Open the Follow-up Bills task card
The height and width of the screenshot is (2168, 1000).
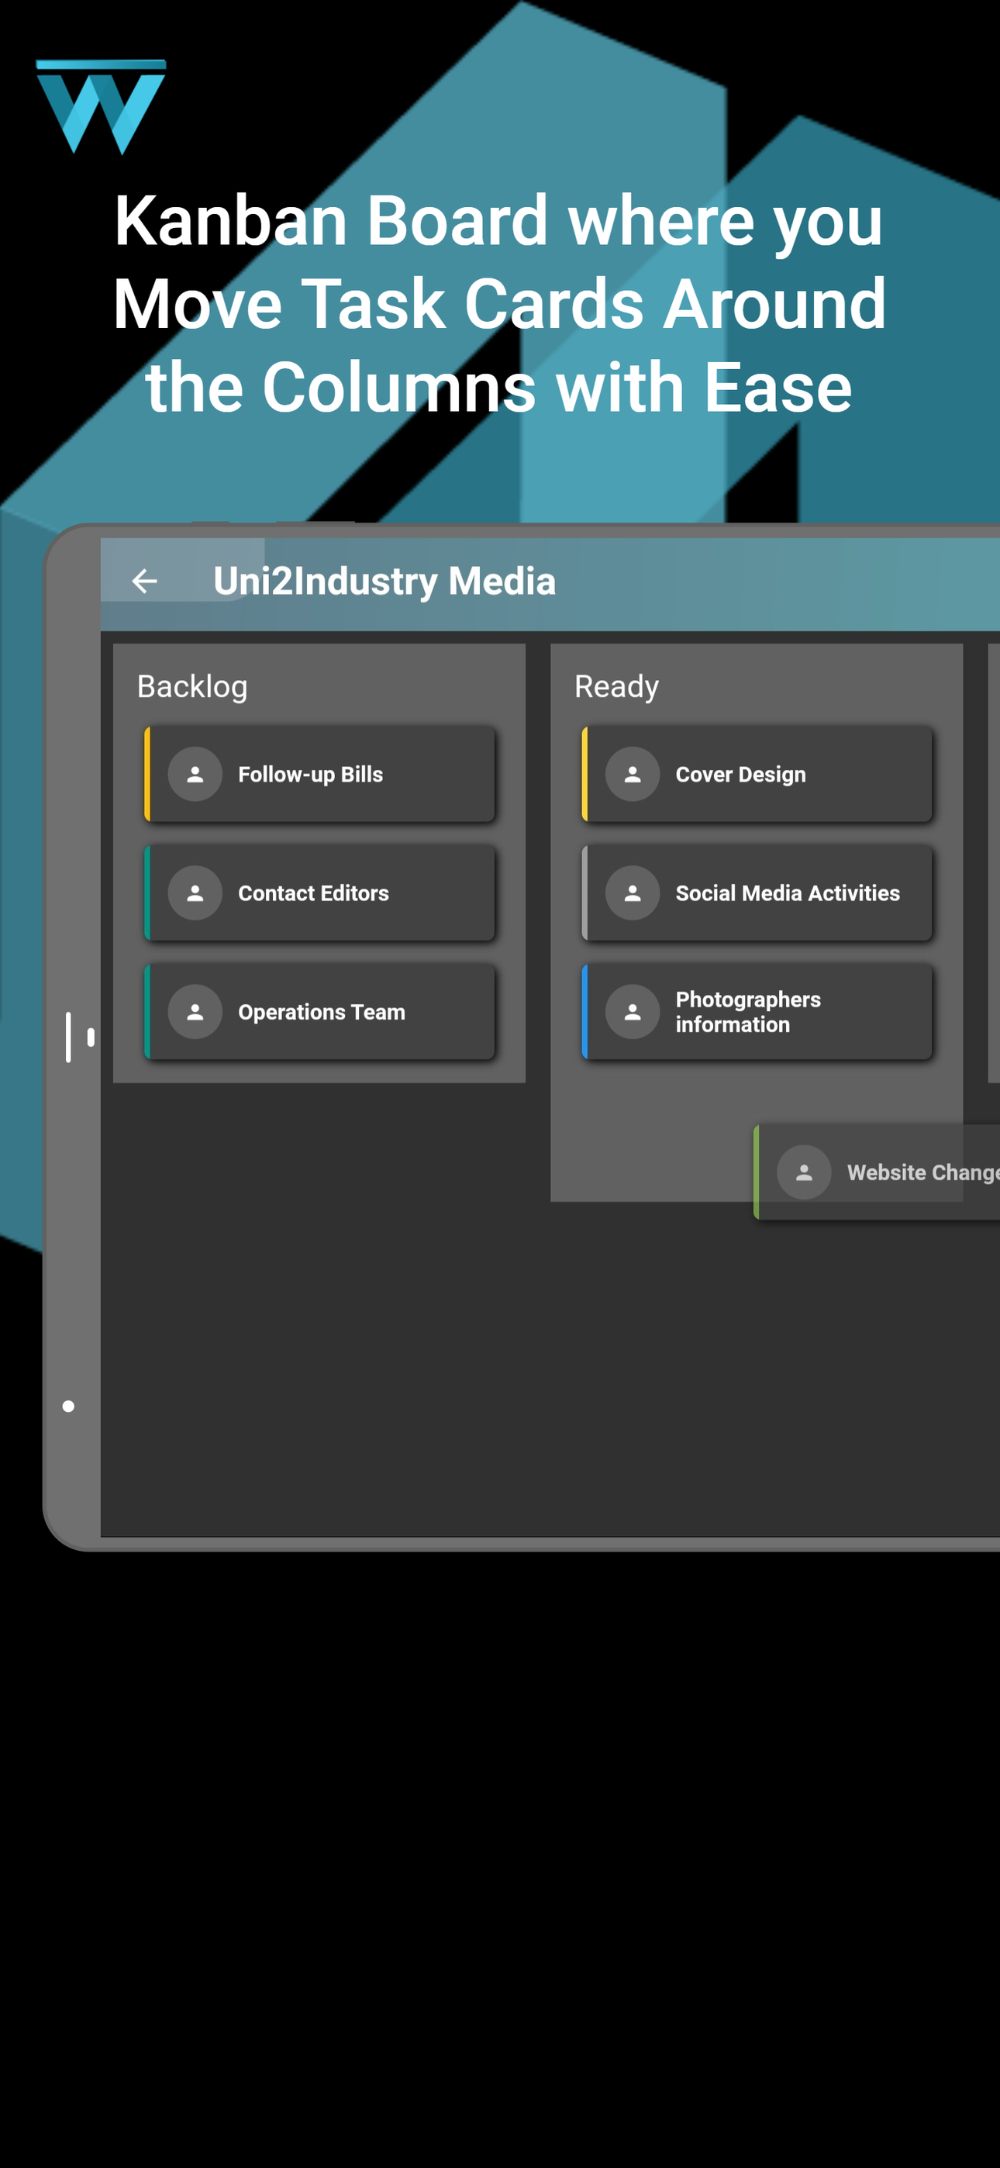[319, 775]
